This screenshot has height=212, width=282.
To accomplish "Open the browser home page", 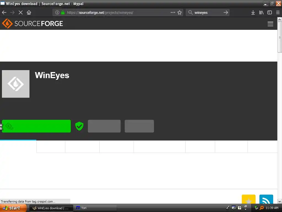I will pyautogui.click(x=29, y=12).
